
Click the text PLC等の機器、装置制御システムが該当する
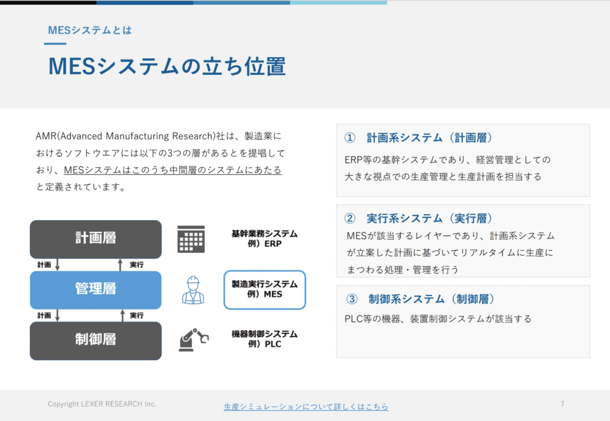coord(438,319)
